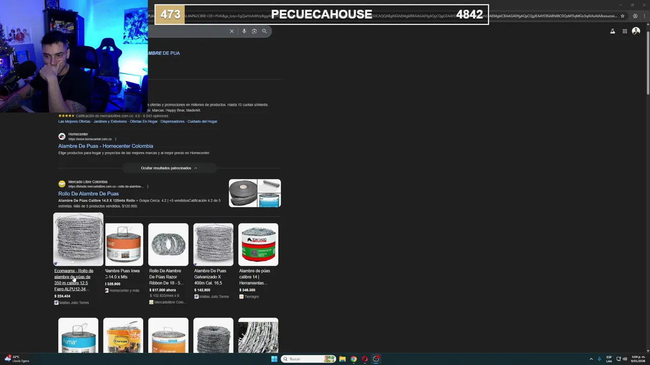
Task: Open the Opera browser taskbar icon
Action: 365,359
